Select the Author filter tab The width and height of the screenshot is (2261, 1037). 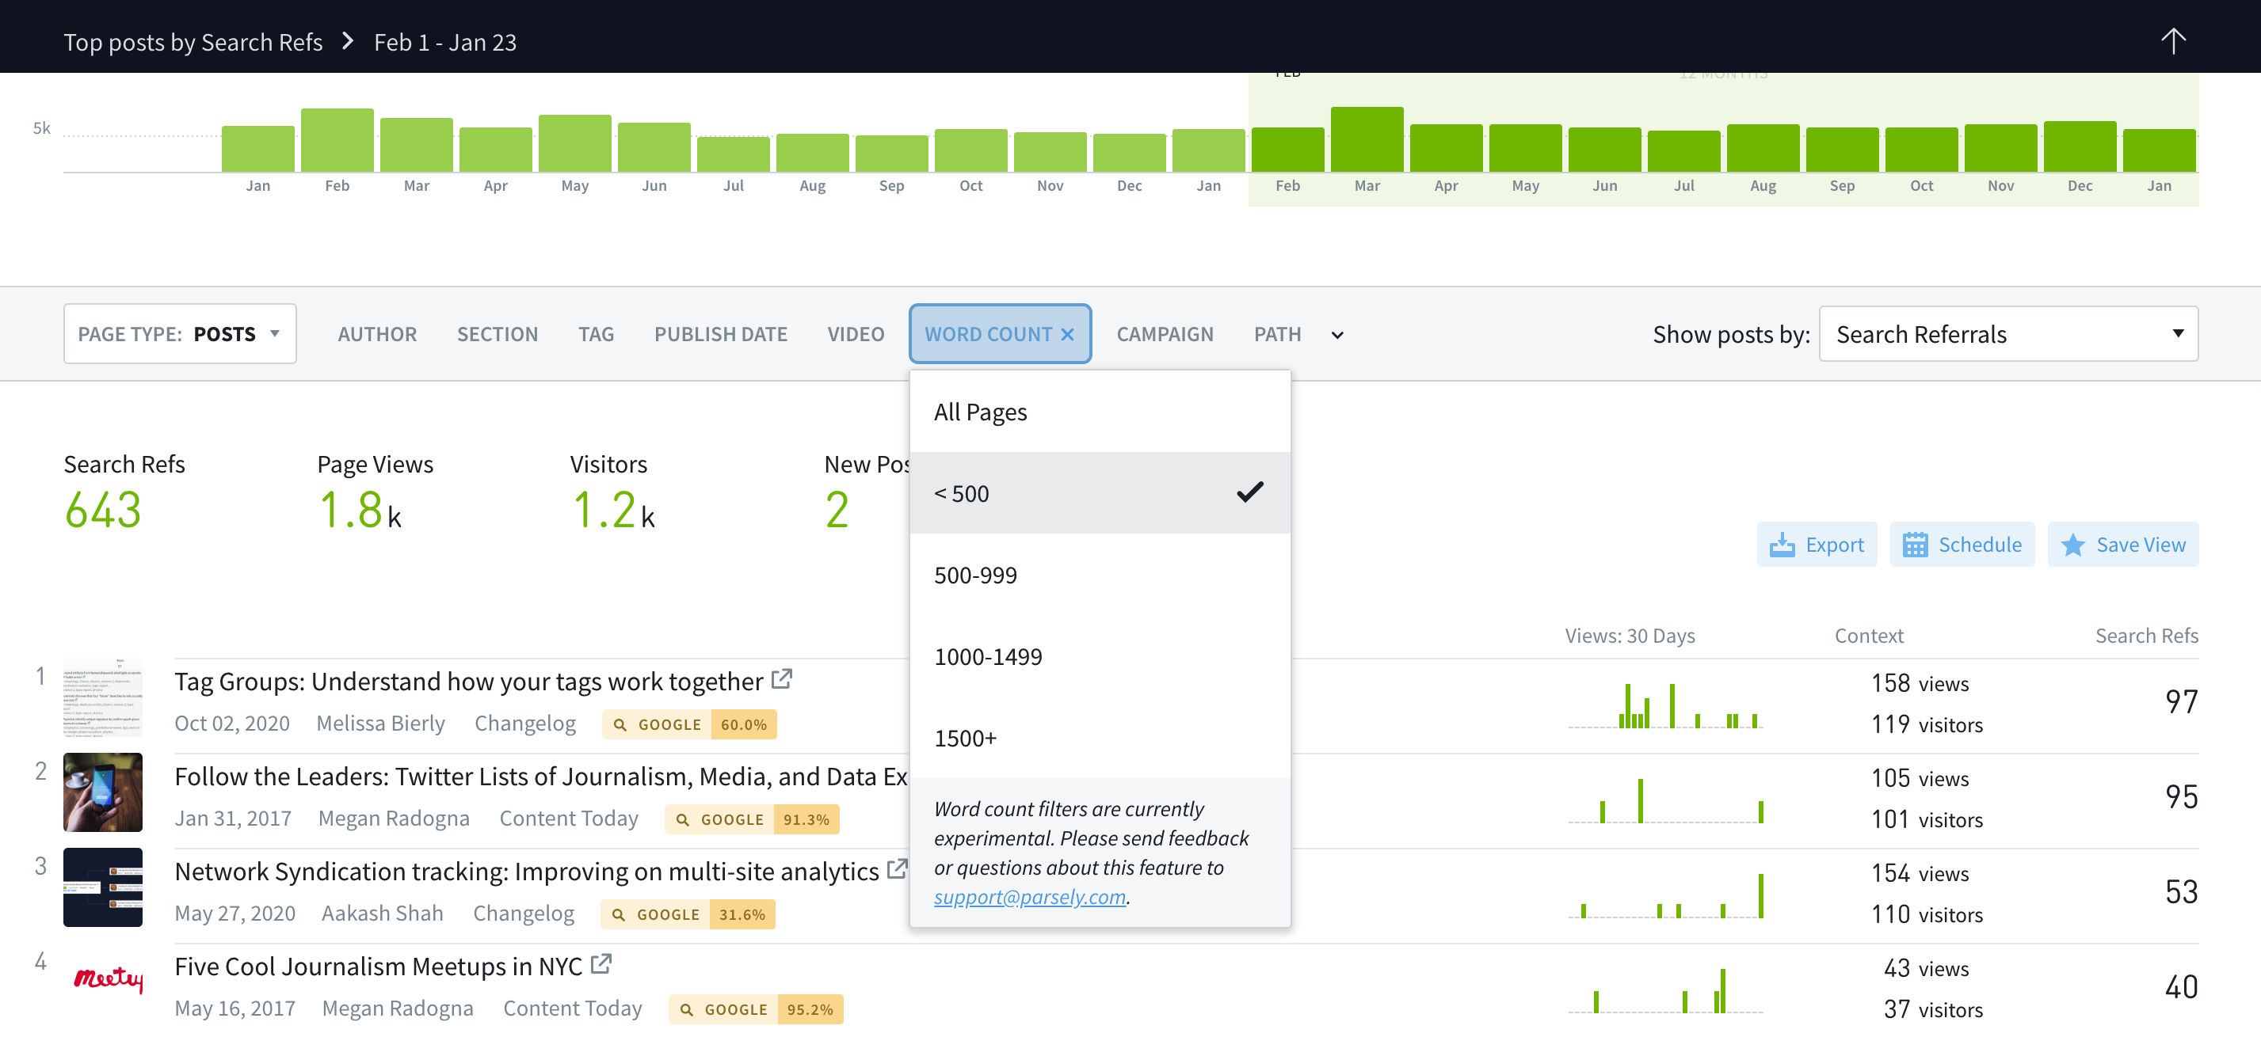(x=377, y=334)
